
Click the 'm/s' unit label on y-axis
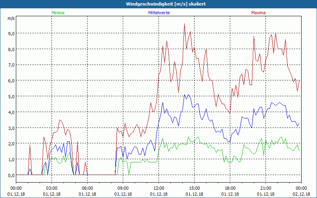[x=11, y=18]
